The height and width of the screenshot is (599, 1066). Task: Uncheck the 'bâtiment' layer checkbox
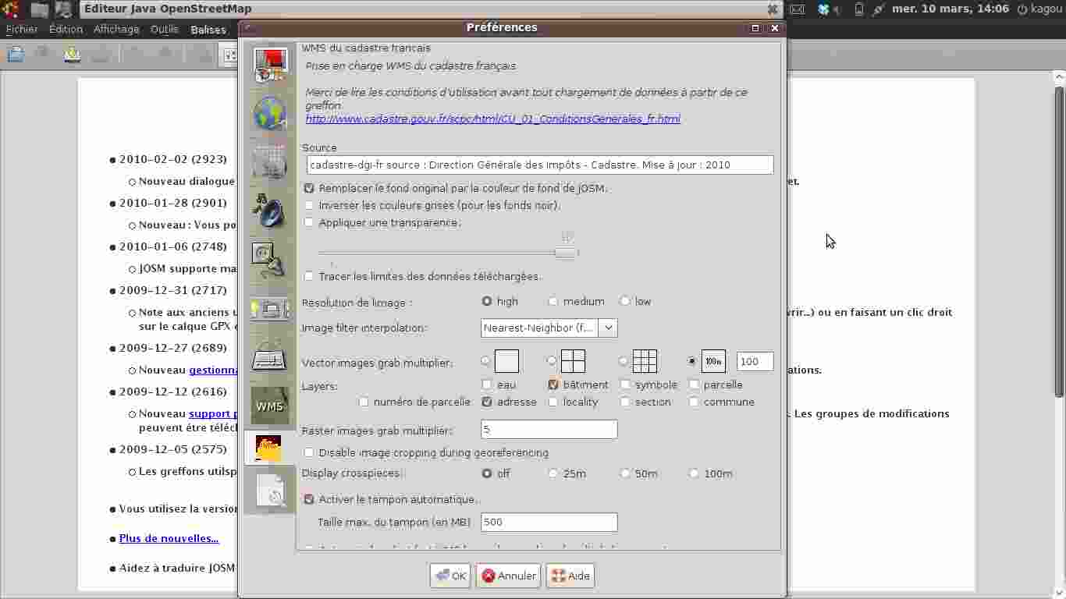coord(553,385)
